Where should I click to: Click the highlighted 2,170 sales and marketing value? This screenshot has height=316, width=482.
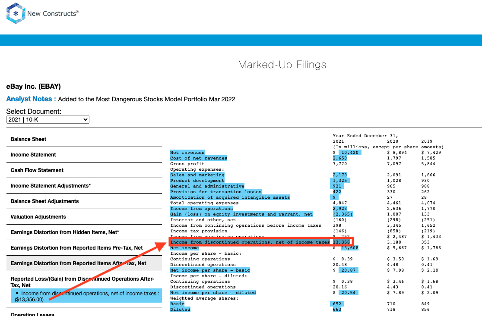[339, 175]
